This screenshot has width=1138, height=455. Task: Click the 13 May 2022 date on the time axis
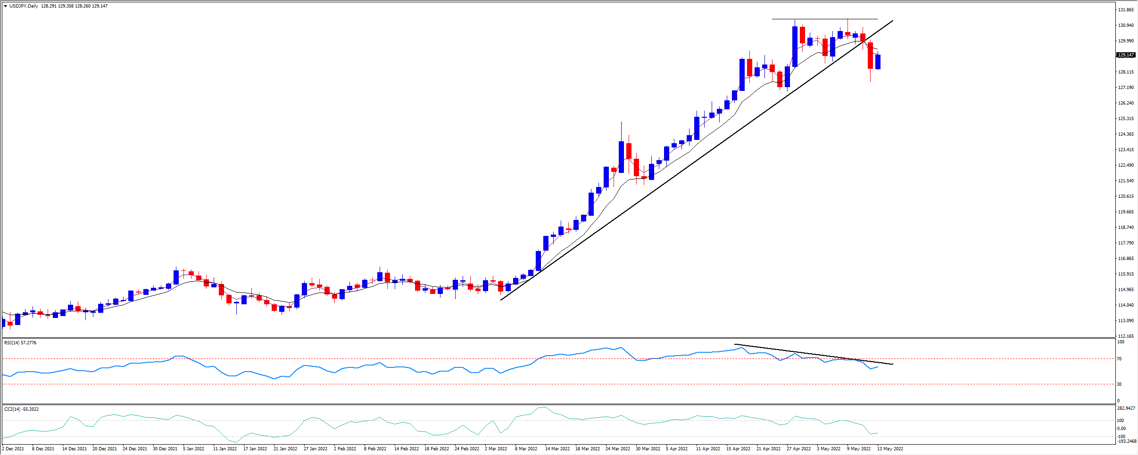coord(890,449)
